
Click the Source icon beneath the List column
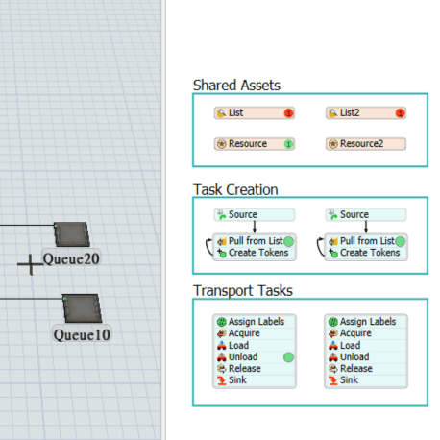(x=221, y=214)
